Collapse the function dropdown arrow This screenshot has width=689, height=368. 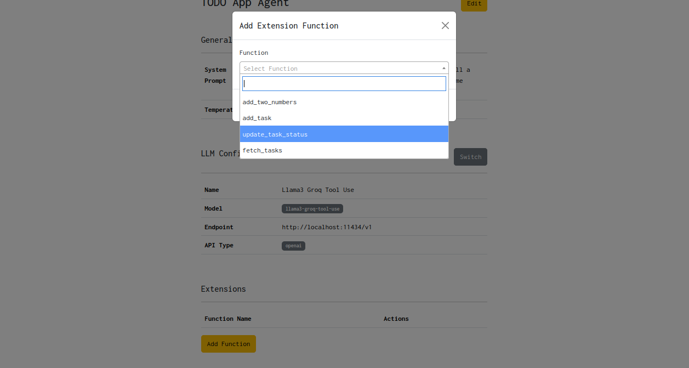pos(443,67)
